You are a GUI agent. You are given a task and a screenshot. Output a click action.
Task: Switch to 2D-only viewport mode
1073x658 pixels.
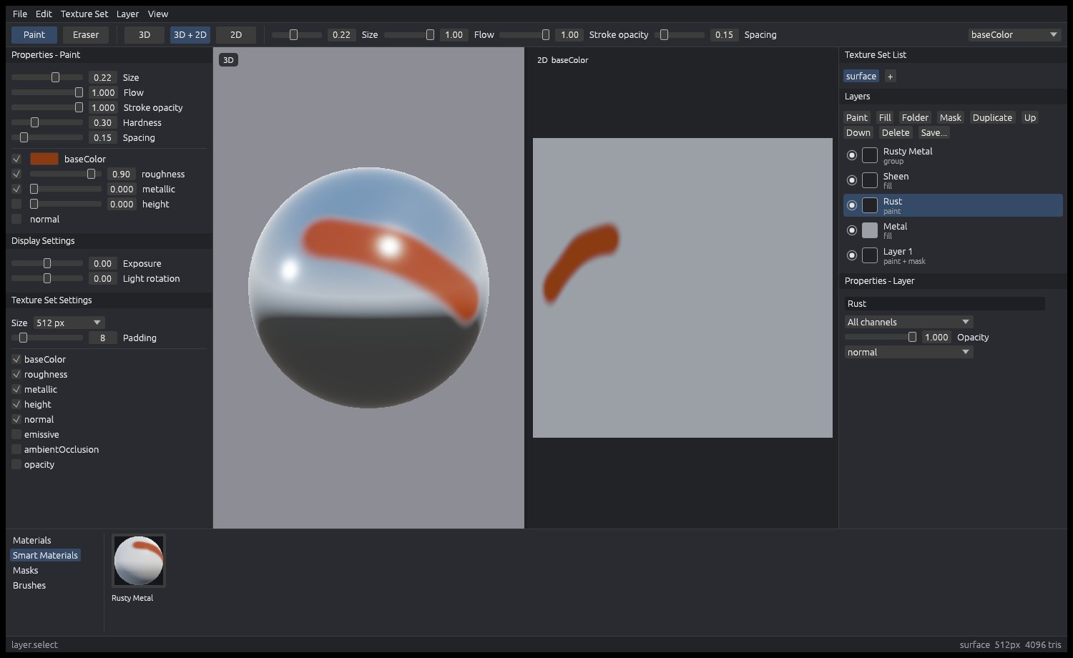pyautogui.click(x=236, y=34)
